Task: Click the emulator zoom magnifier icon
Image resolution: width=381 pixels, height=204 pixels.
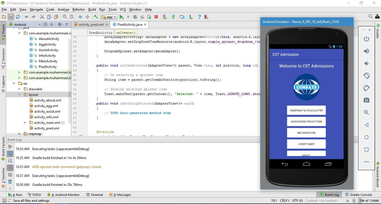Action: click(366, 113)
